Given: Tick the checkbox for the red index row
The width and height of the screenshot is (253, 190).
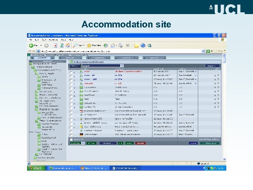Looking at the screenshot, I should (x=71, y=72).
